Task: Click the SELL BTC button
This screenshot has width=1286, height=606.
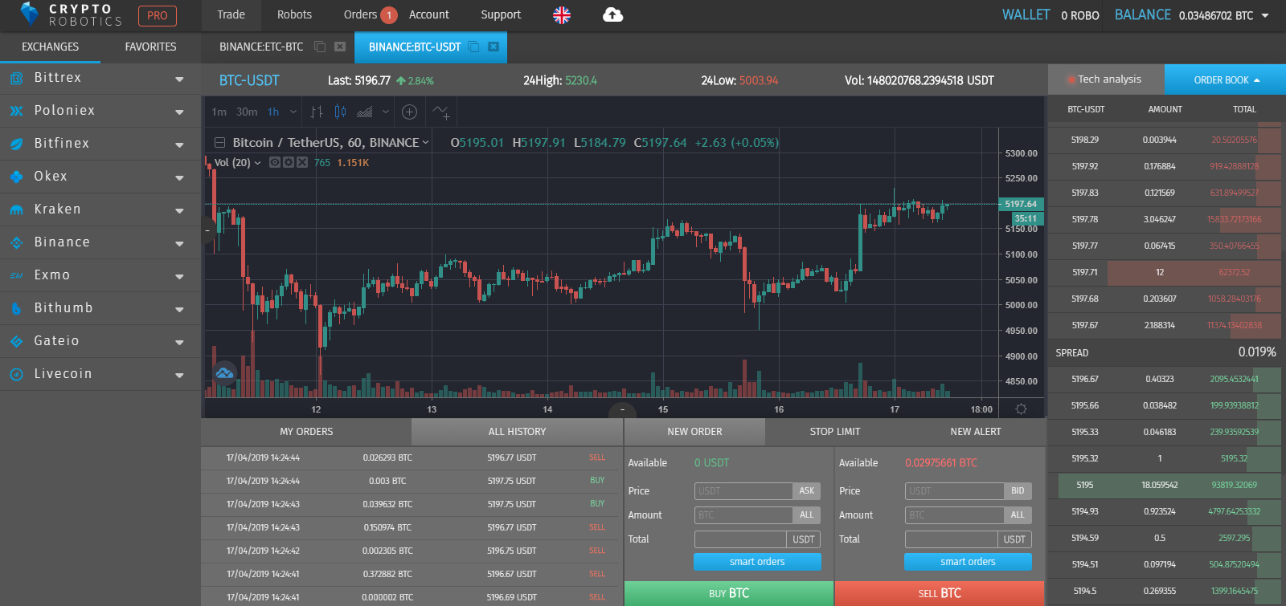Action: coord(940,593)
